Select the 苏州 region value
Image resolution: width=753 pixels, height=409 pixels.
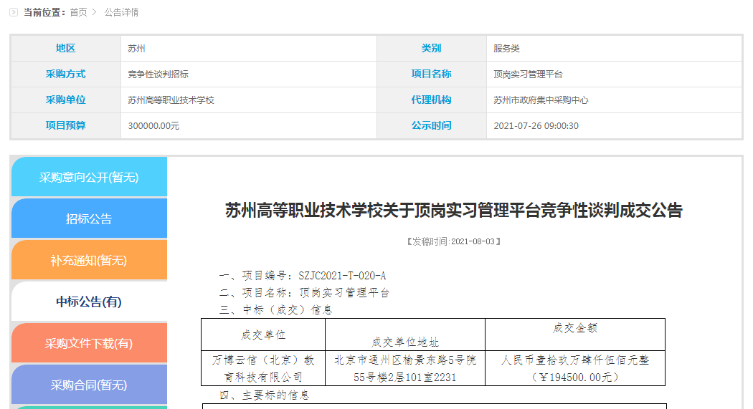[136, 49]
